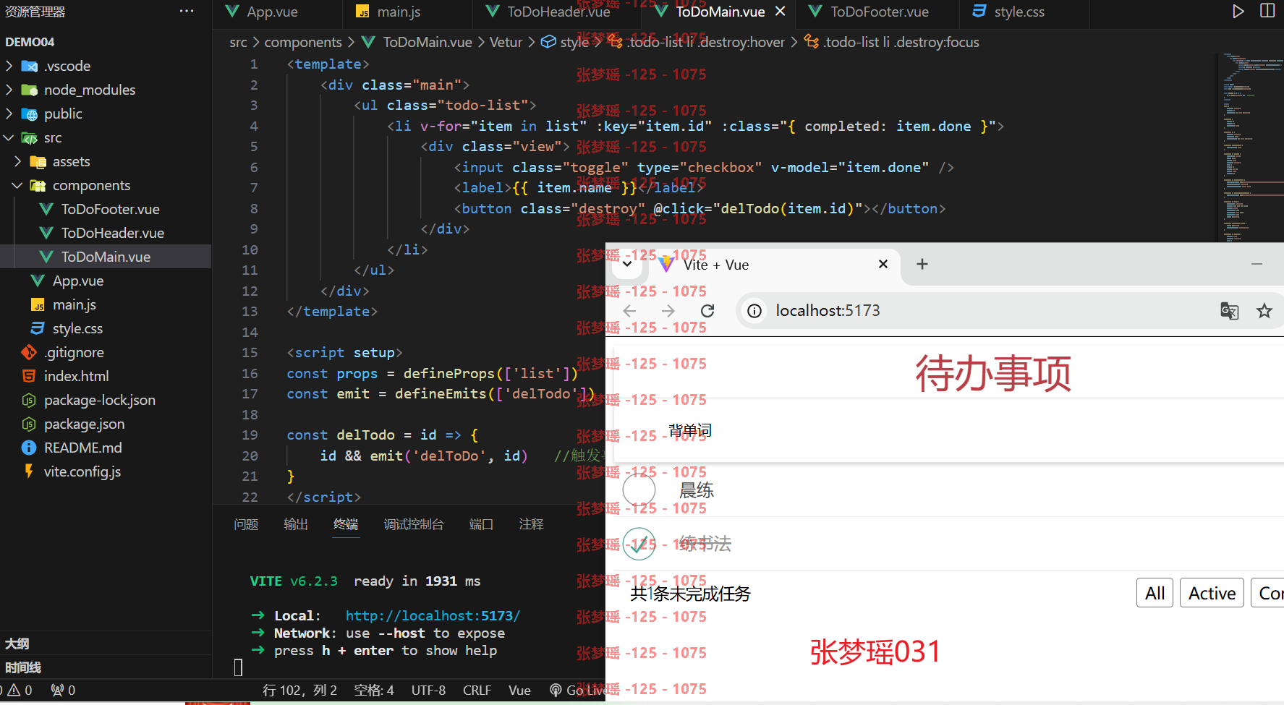Run the code with the play icon
This screenshot has height=705, width=1284.
coord(1238,11)
